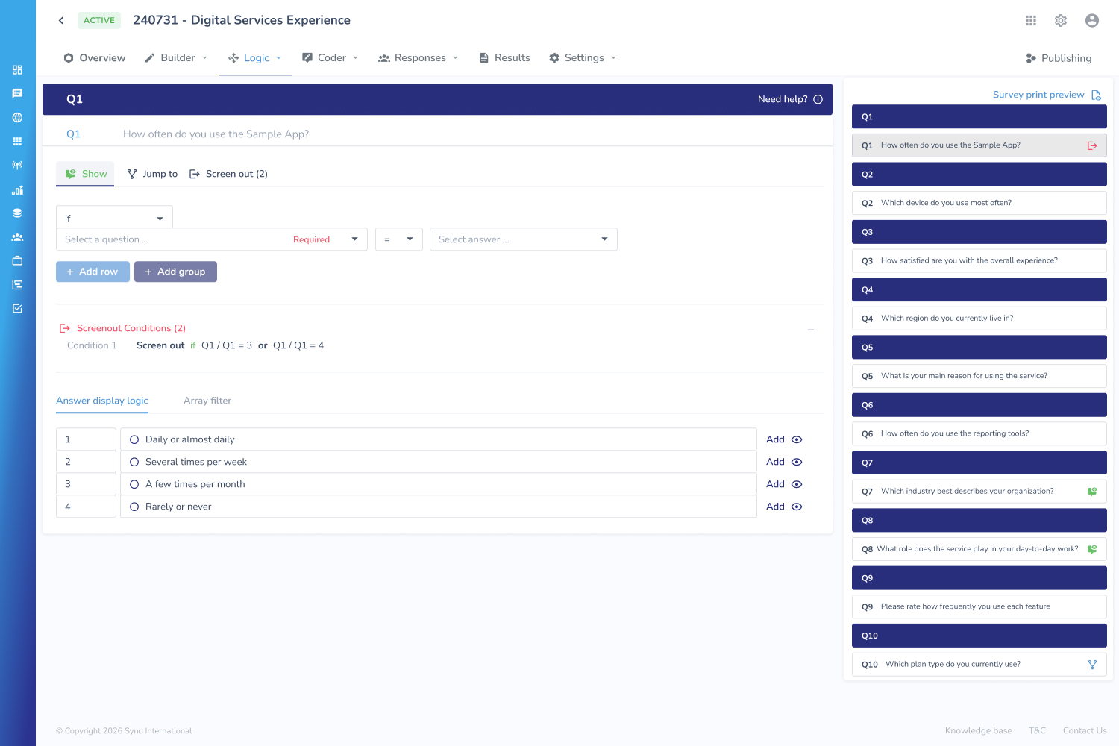Switch to the Jump to tab
1119x746 pixels.
pyautogui.click(x=152, y=174)
